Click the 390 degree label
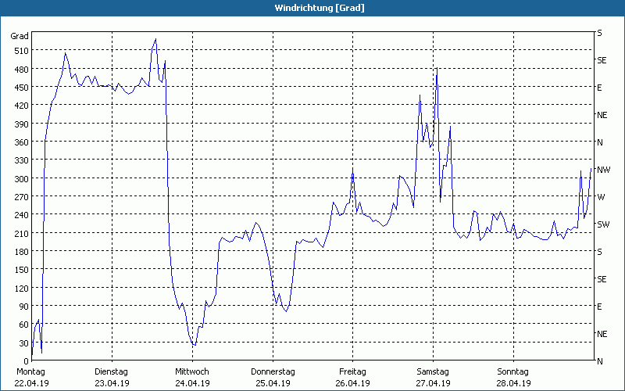The height and width of the screenshot is (391, 625). click(21, 124)
